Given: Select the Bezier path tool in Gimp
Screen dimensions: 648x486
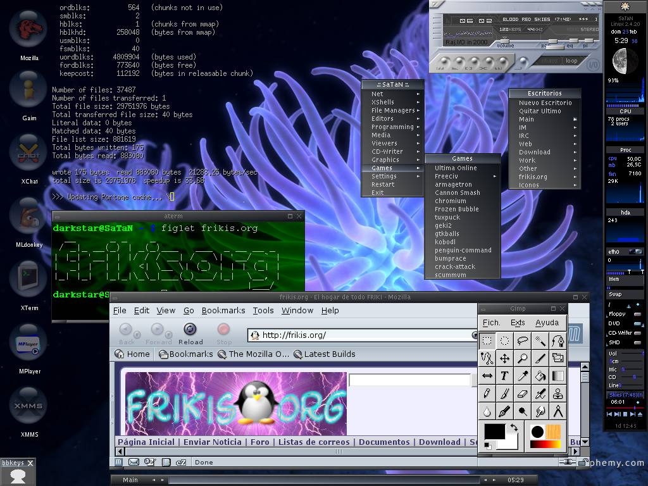Looking at the screenshot, I should pos(558,341).
